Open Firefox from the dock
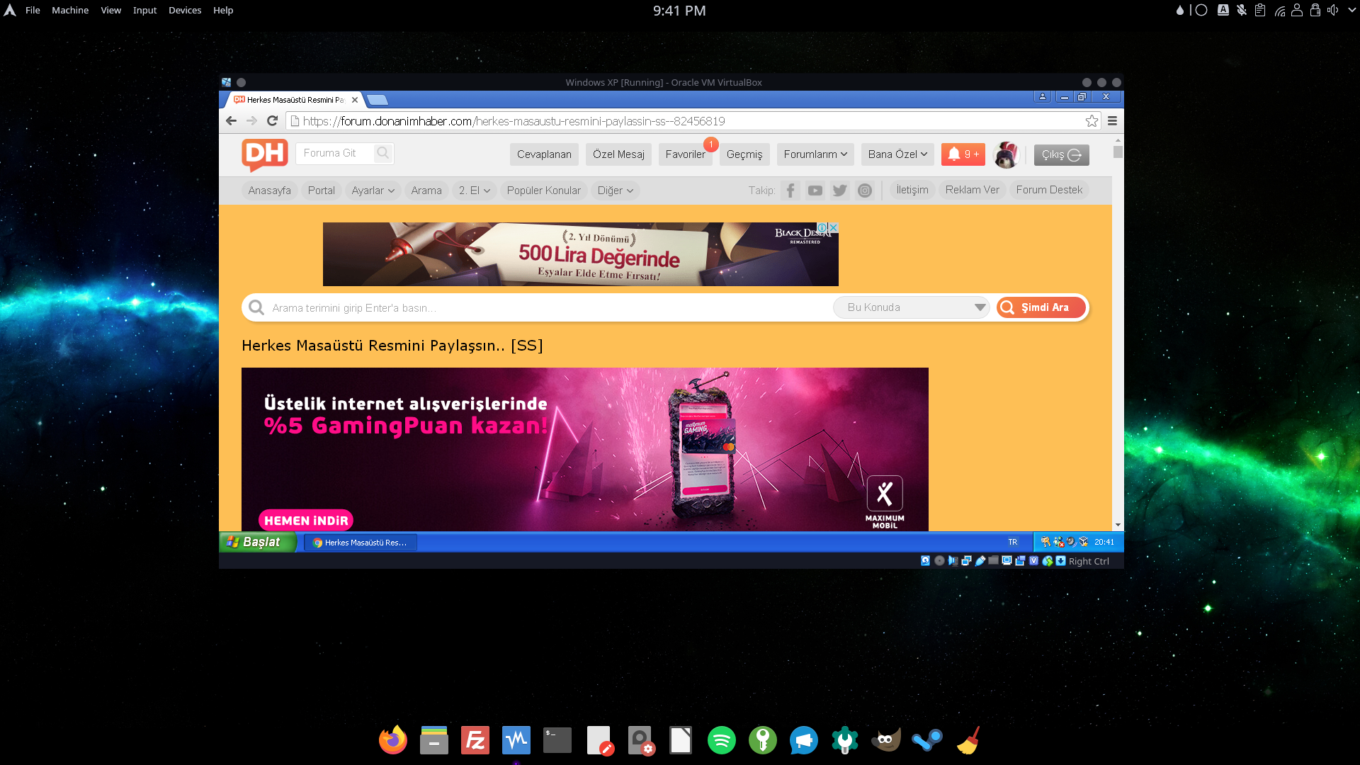This screenshot has height=765, width=1360. pyautogui.click(x=393, y=740)
